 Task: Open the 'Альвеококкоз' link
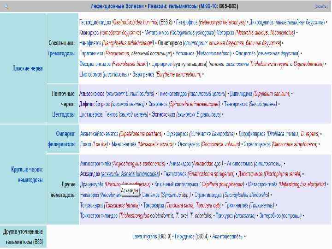pos(92,93)
